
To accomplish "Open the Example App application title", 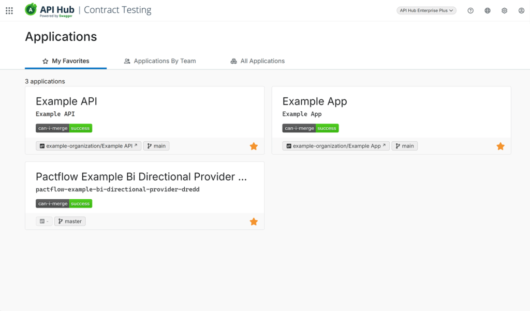I will tap(315, 101).
